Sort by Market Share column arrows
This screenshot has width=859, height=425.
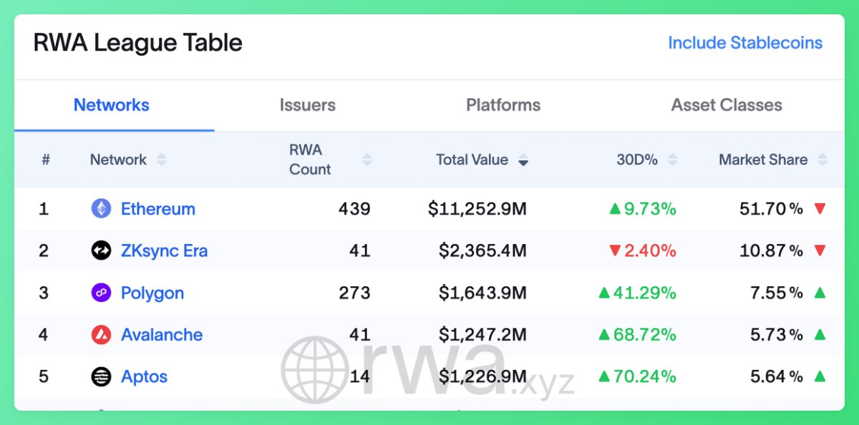(822, 160)
